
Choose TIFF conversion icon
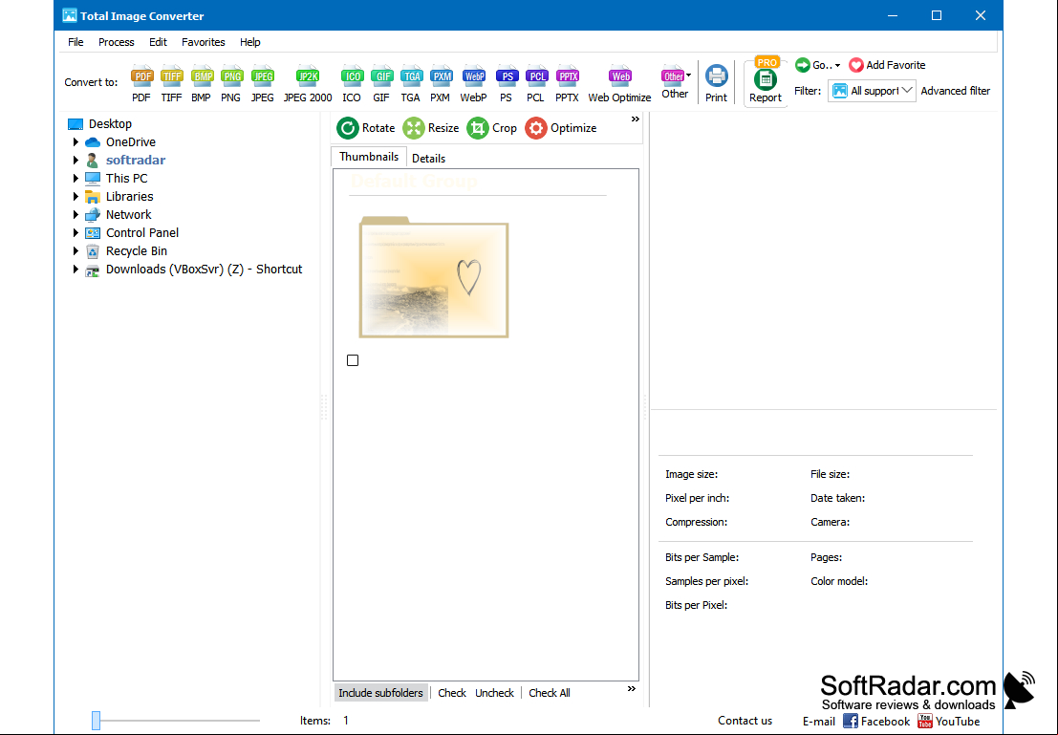[171, 83]
